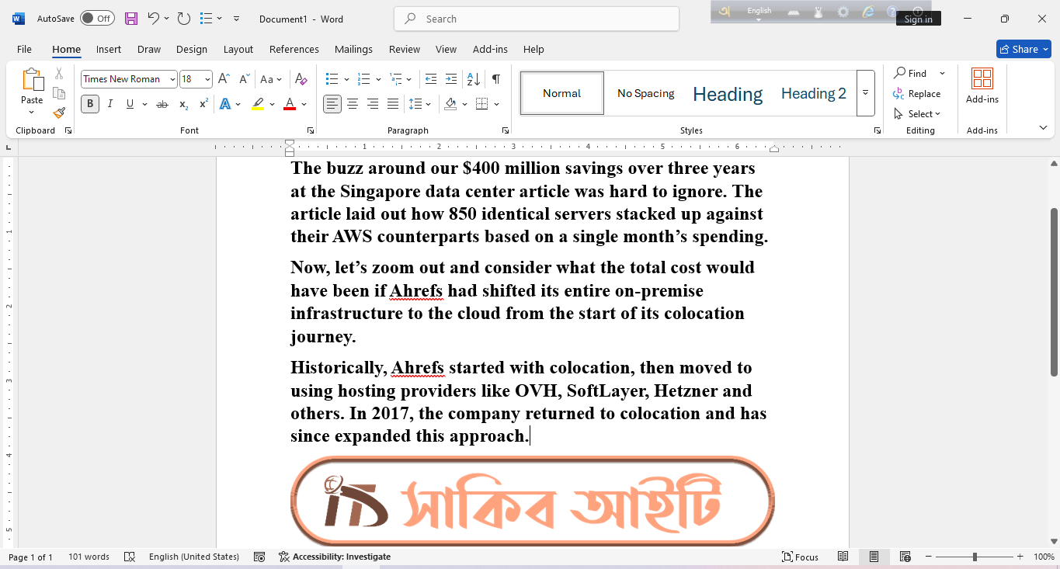Switch to the Insert ribbon tab
This screenshot has height=569, width=1060.
point(108,49)
